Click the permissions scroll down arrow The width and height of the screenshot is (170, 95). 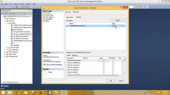(125, 73)
